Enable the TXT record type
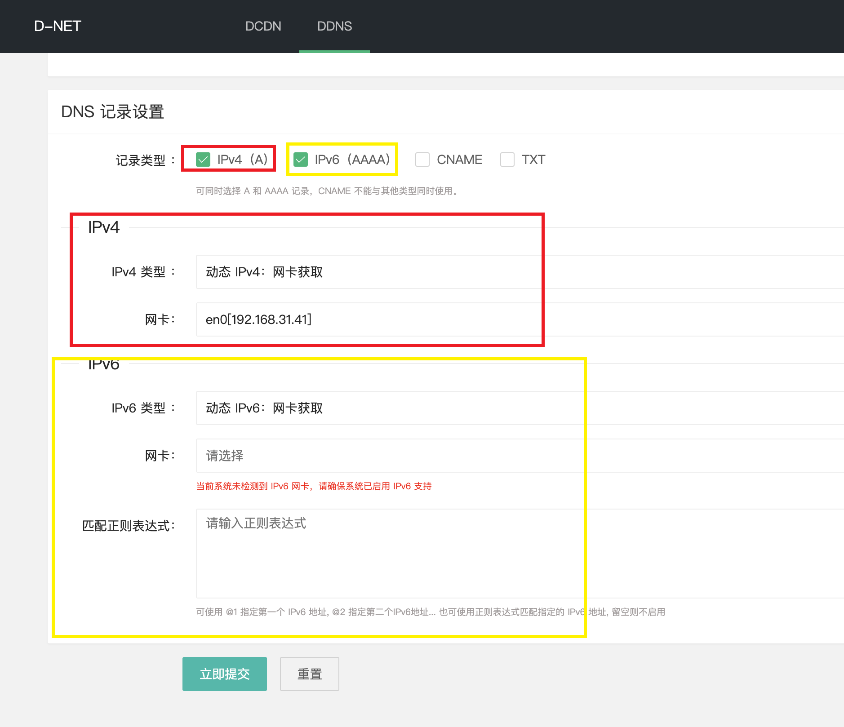The image size is (844, 727). click(x=507, y=159)
